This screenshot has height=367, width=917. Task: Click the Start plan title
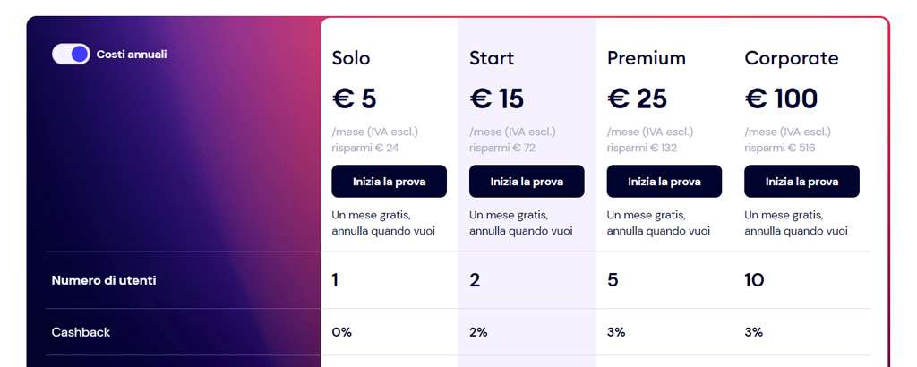(x=492, y=58)
